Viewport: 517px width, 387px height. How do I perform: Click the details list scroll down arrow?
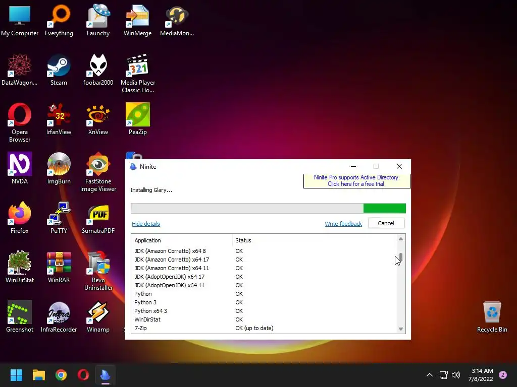(x=400, y=329)
